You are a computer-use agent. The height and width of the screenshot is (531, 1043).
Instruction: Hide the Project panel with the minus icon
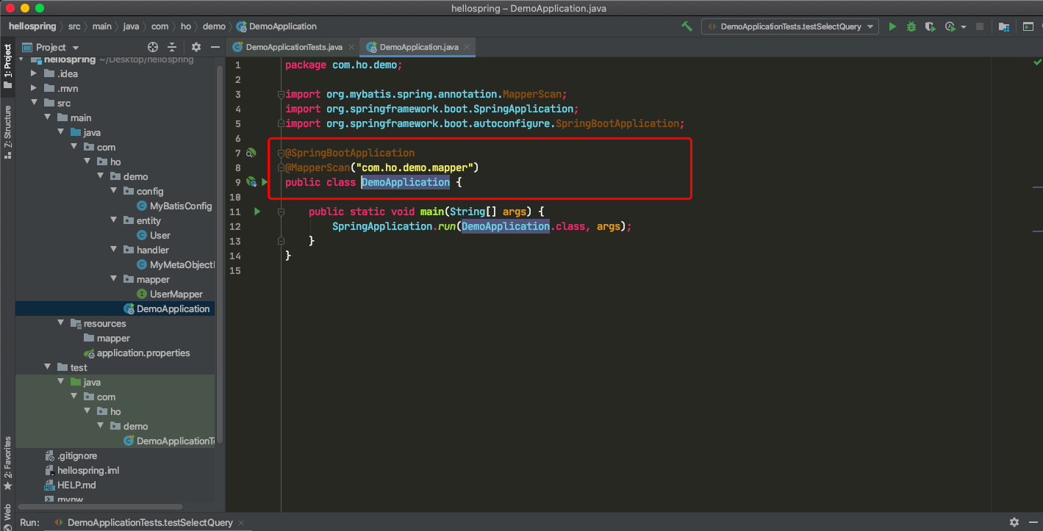215,47
